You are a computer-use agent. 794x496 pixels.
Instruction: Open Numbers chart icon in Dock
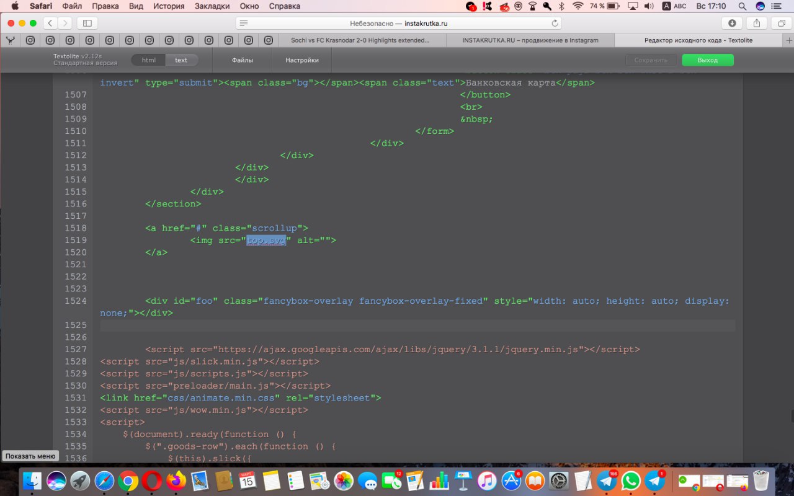[440, 480]
